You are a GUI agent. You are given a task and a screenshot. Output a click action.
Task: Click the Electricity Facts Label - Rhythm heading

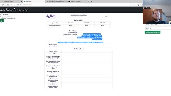click(x=79, y=15)
